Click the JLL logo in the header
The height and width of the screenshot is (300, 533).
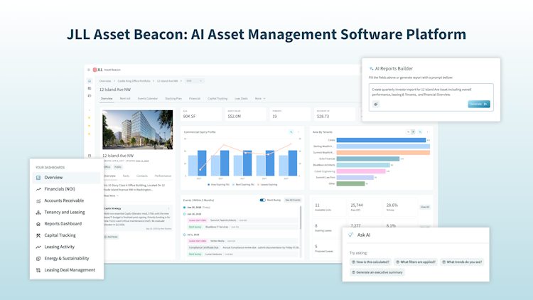pos(97,70)
